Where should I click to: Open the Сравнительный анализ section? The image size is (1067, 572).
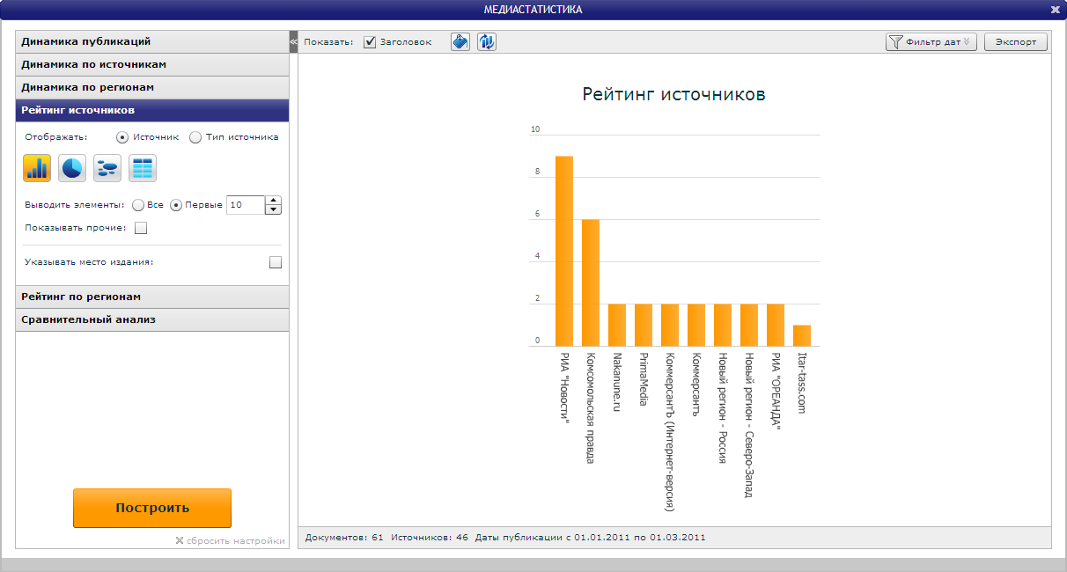(152, 319)
